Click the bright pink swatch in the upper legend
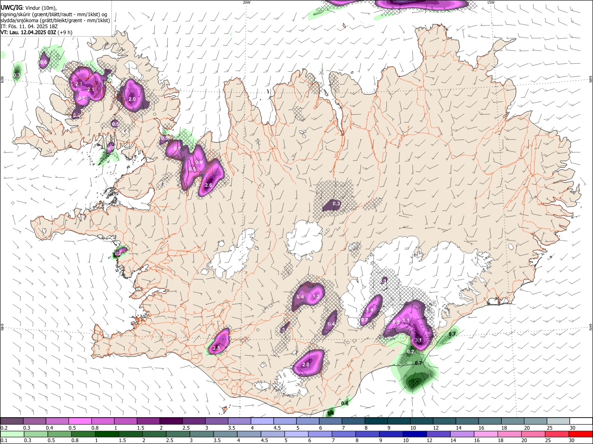This screenshot has width=593, height=444. click(x=80, y=421)
